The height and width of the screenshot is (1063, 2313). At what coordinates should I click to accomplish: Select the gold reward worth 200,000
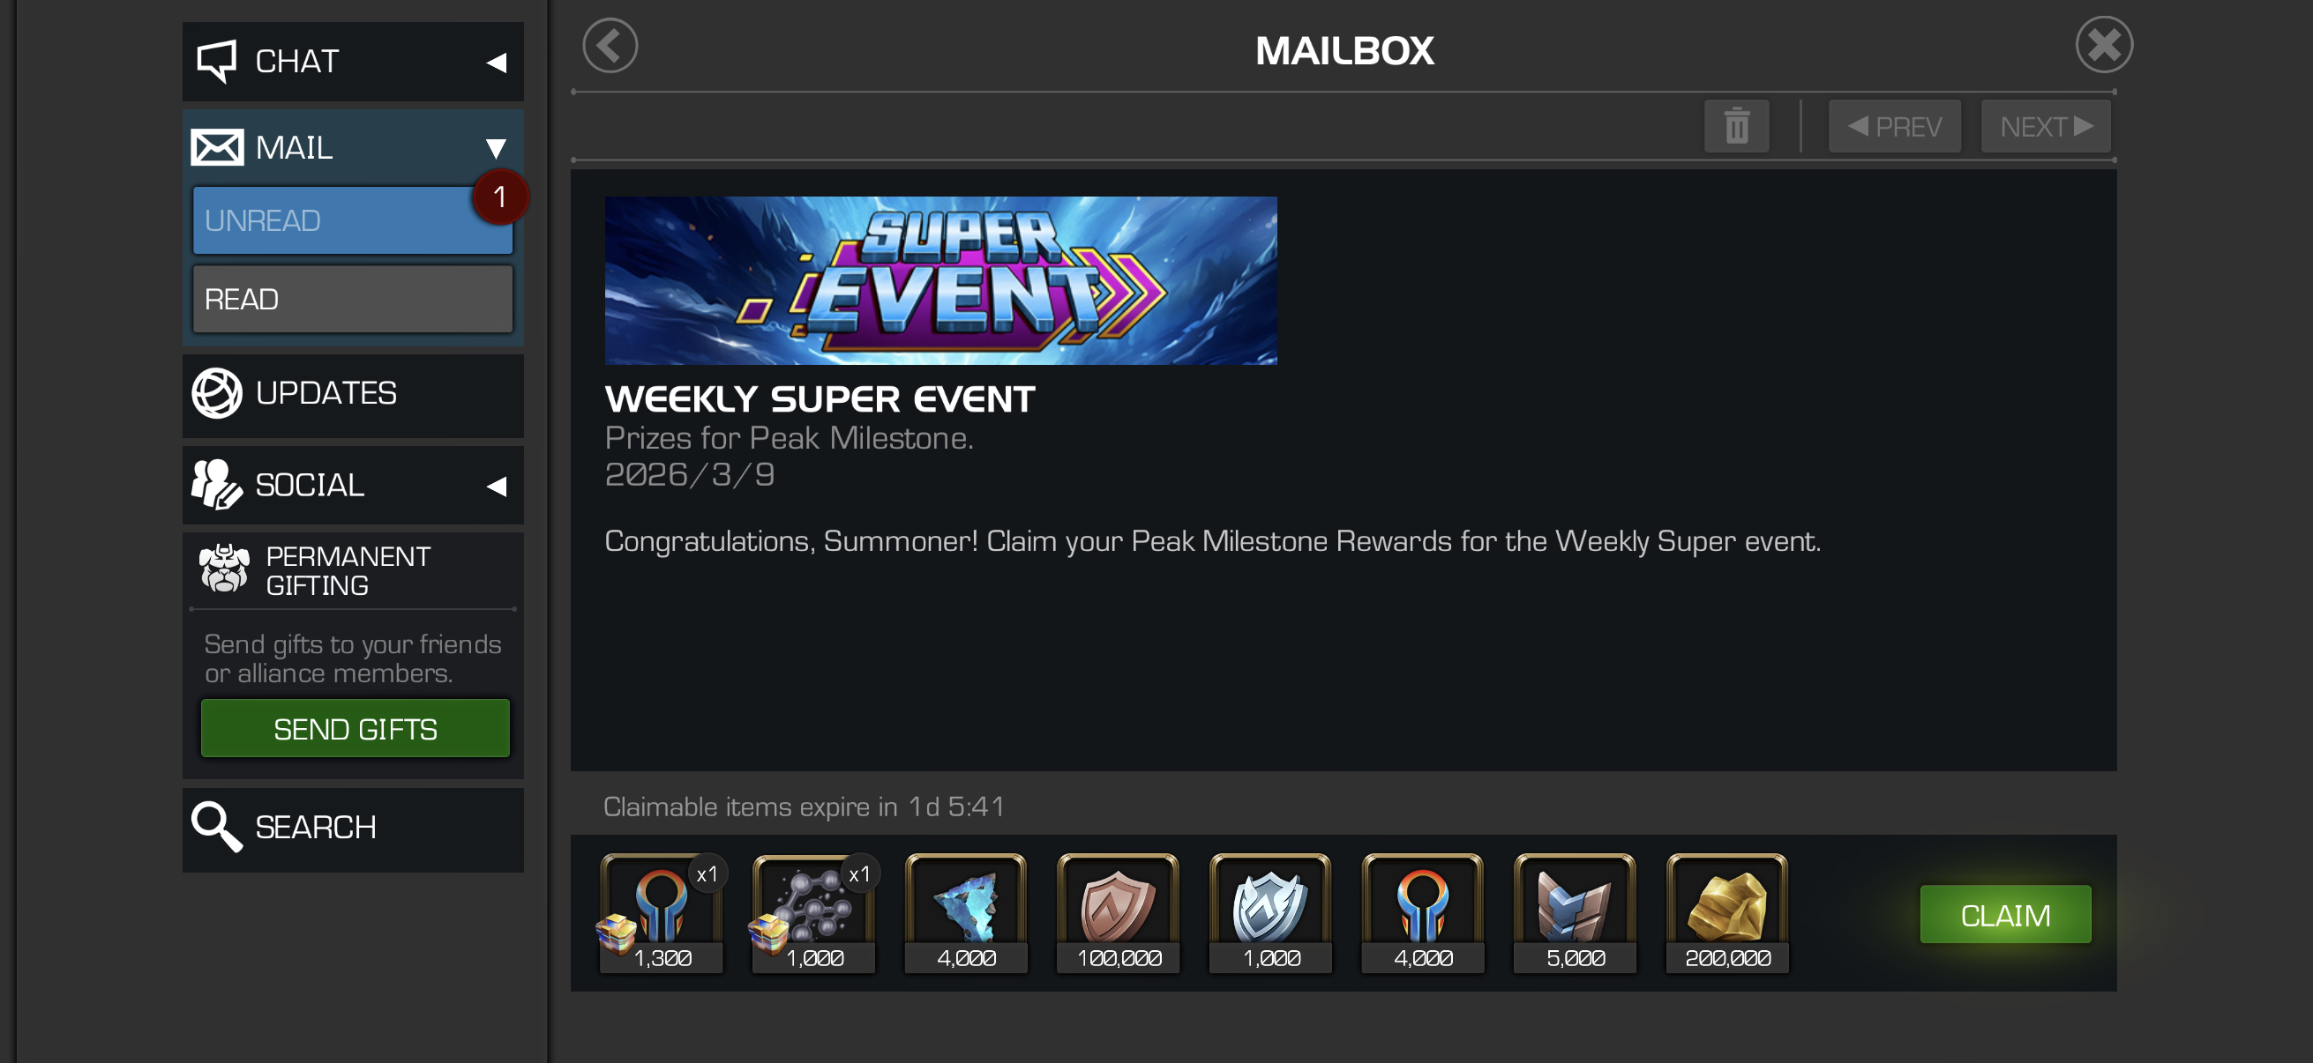tap(1726, 913)
